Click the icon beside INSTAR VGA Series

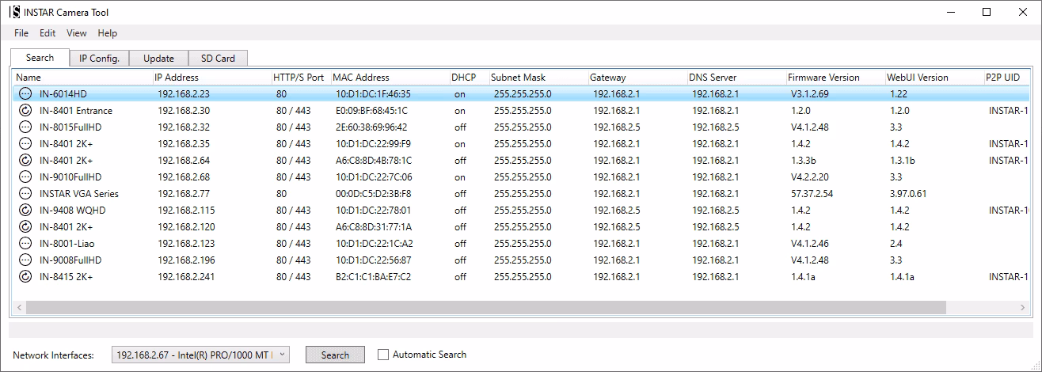click(25, 194)
